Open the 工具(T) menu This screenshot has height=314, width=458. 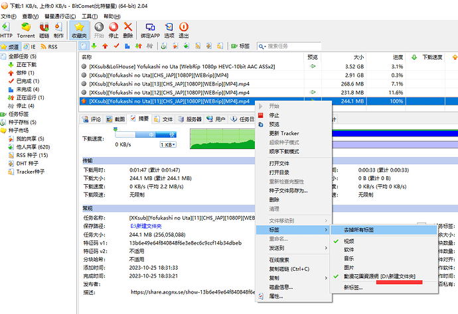pos(90,17)
